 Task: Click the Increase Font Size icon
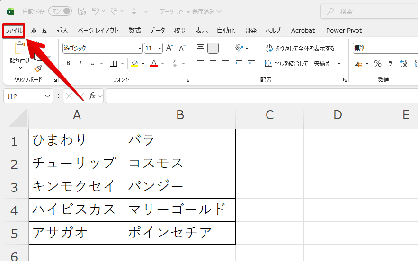click(x=169, y=48)
